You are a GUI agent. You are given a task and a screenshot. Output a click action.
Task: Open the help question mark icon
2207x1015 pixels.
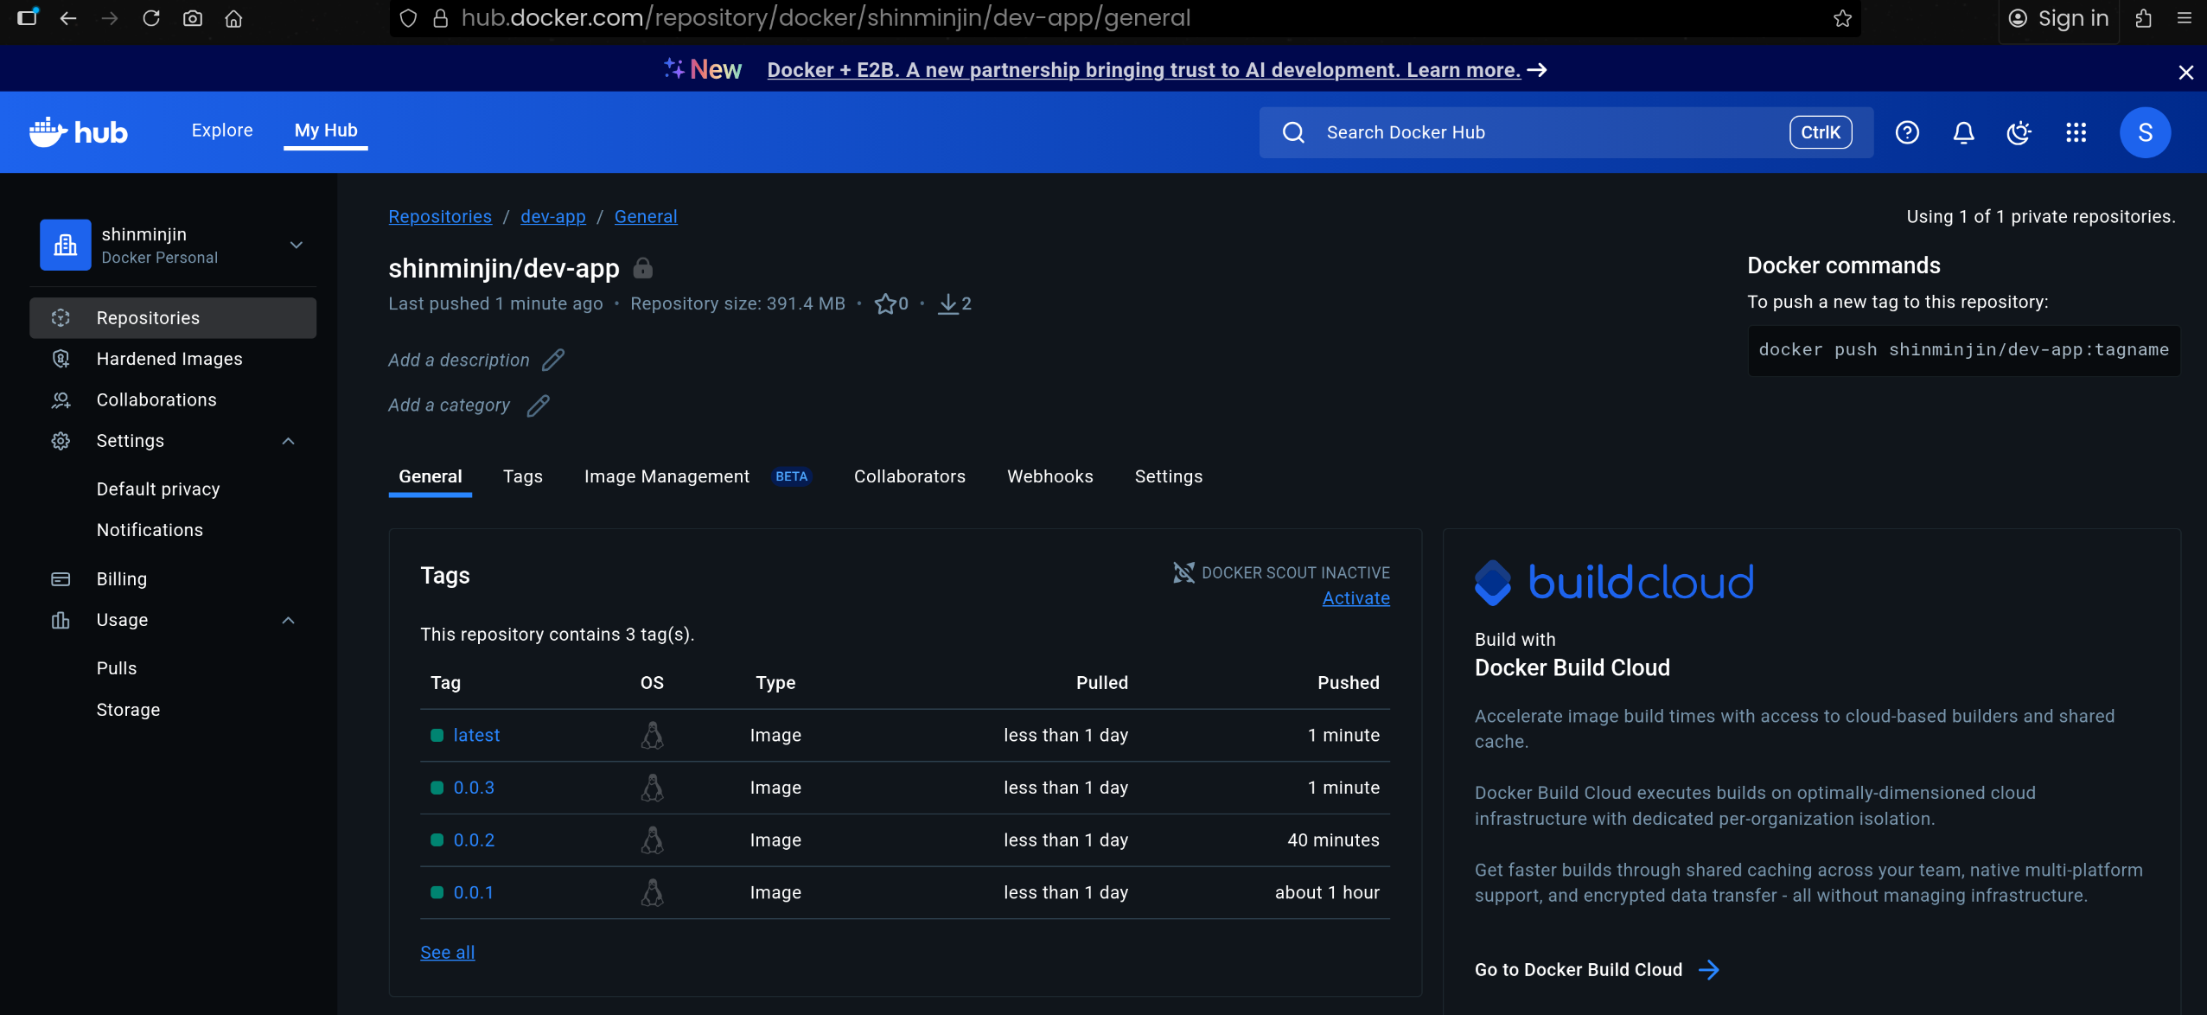pos(1907,132)
